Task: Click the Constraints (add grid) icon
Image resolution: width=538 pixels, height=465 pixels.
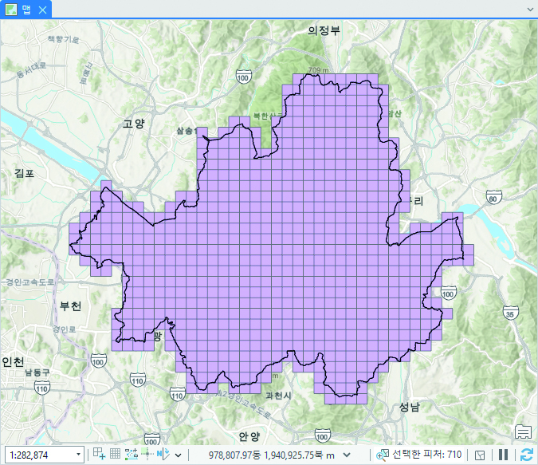Action: (100, 455)
